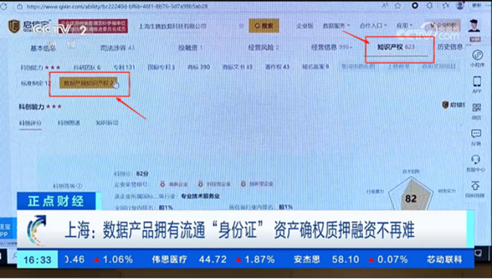Click the 科技型企业 medal badge
This screenshot has width=492, height=279.
click(x=215, y=184)
